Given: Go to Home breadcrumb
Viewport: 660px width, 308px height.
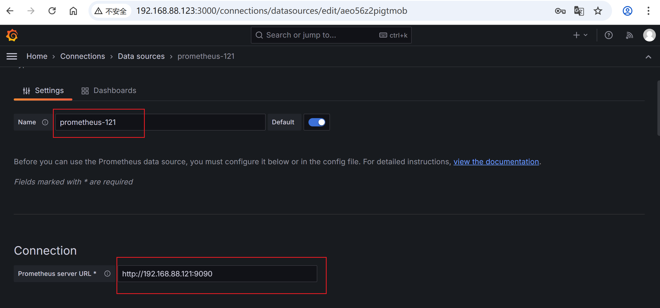Looking at the screenshot, I should pos(37,56).
